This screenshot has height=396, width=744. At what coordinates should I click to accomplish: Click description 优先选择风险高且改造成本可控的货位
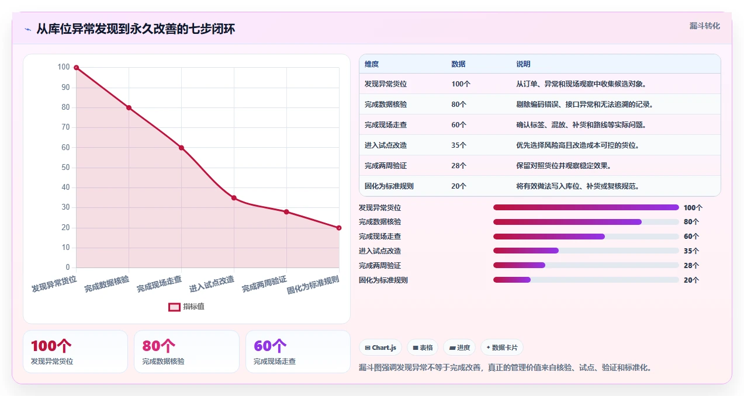577,145
